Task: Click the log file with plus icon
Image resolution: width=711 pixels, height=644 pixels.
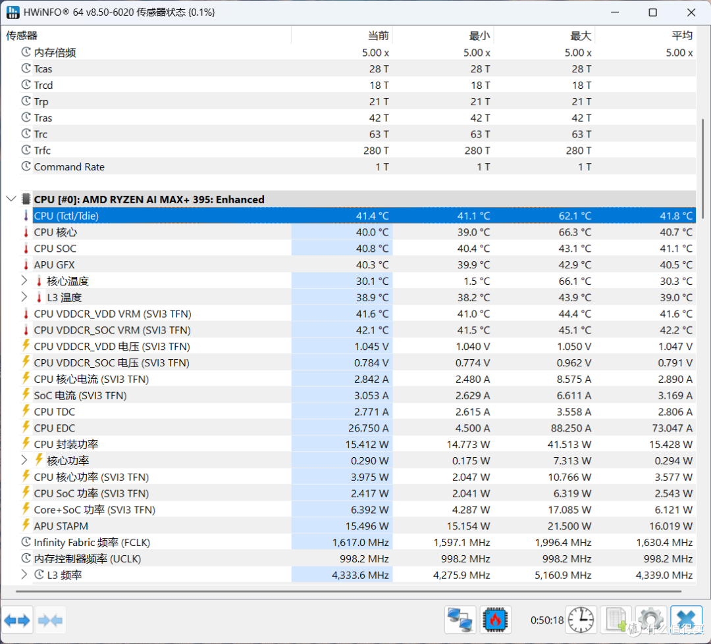Action: tap(616, 620)
